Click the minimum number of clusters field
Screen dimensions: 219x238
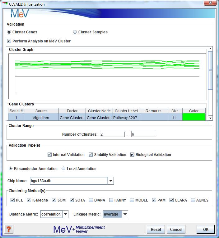pyautogui.click(x=112, y=134)
